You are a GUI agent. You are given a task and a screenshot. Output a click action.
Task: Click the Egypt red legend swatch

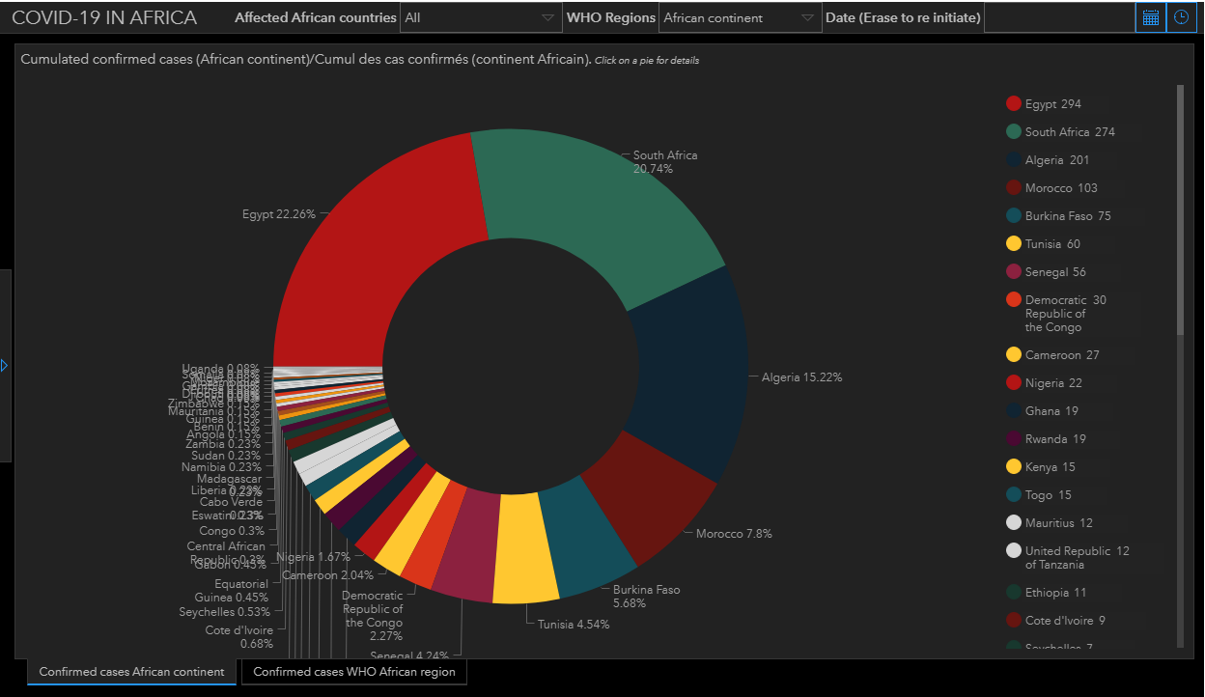(1014, 104)
